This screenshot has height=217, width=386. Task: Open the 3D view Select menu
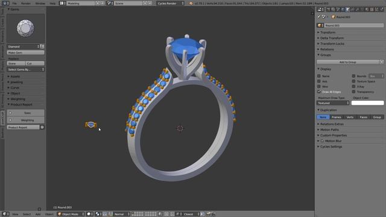tap(27, 214)
